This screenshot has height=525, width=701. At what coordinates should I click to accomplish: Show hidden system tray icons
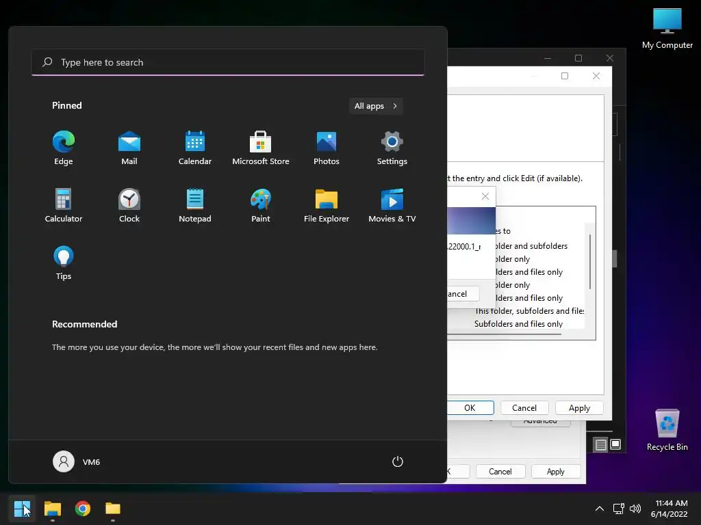[600, 509]
